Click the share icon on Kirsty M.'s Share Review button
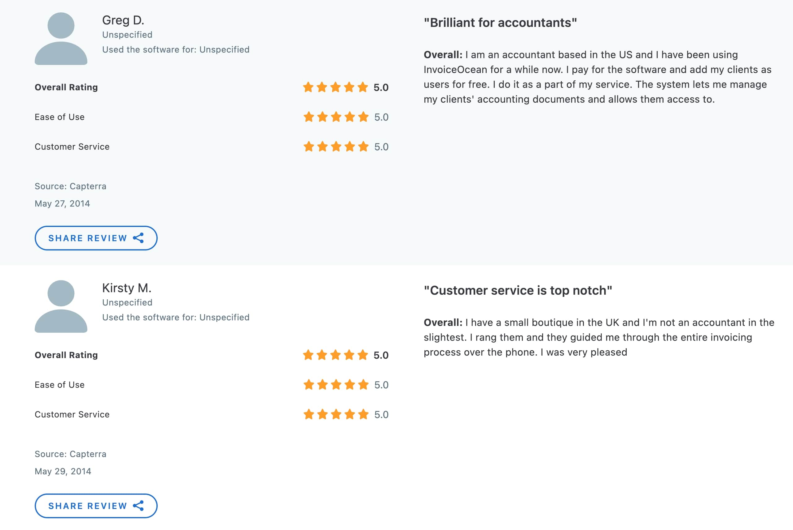Viewport: 793px width, 530px height. coord(138,506)
